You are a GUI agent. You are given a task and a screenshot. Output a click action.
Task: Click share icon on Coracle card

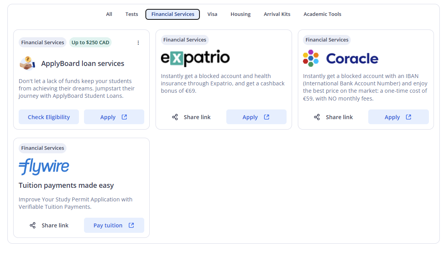317,117
